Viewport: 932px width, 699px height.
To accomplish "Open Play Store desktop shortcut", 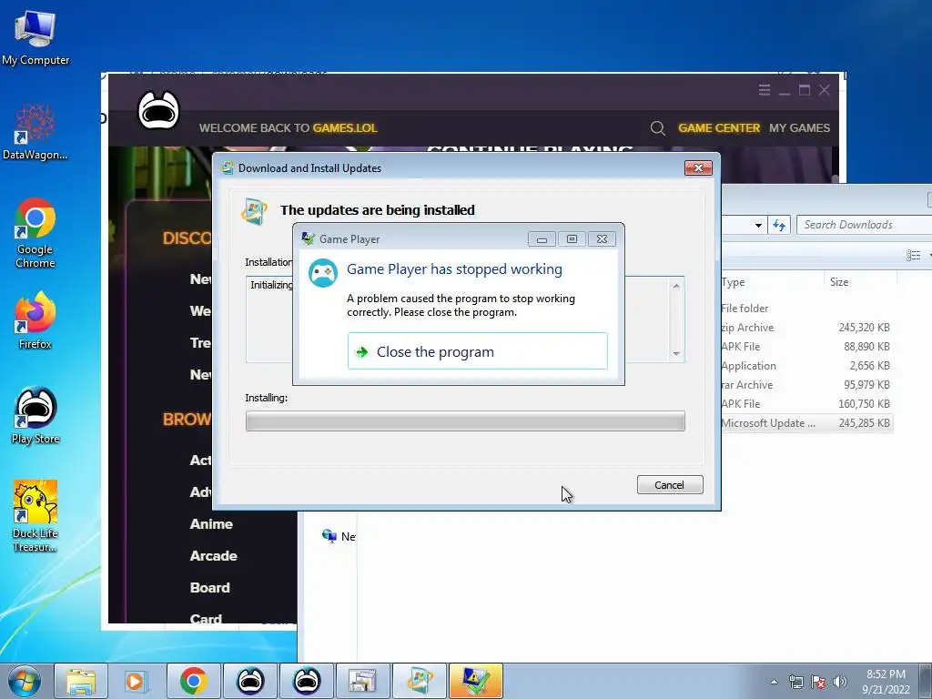I will coord(35,415).
